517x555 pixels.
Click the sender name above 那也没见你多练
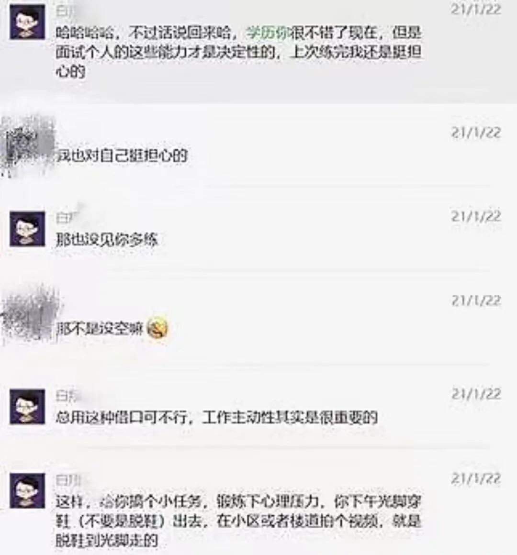point(66,217)
